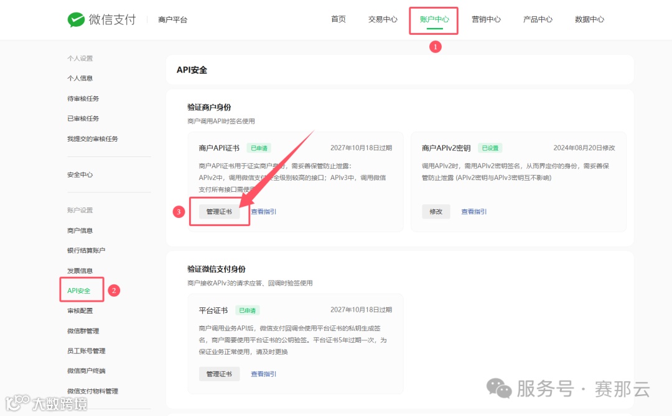Image resolution: width=672 pixels, height=416 pixels.
Task: Click 管理证书 button for 商户API证书
Action: [x=219, y=212]
